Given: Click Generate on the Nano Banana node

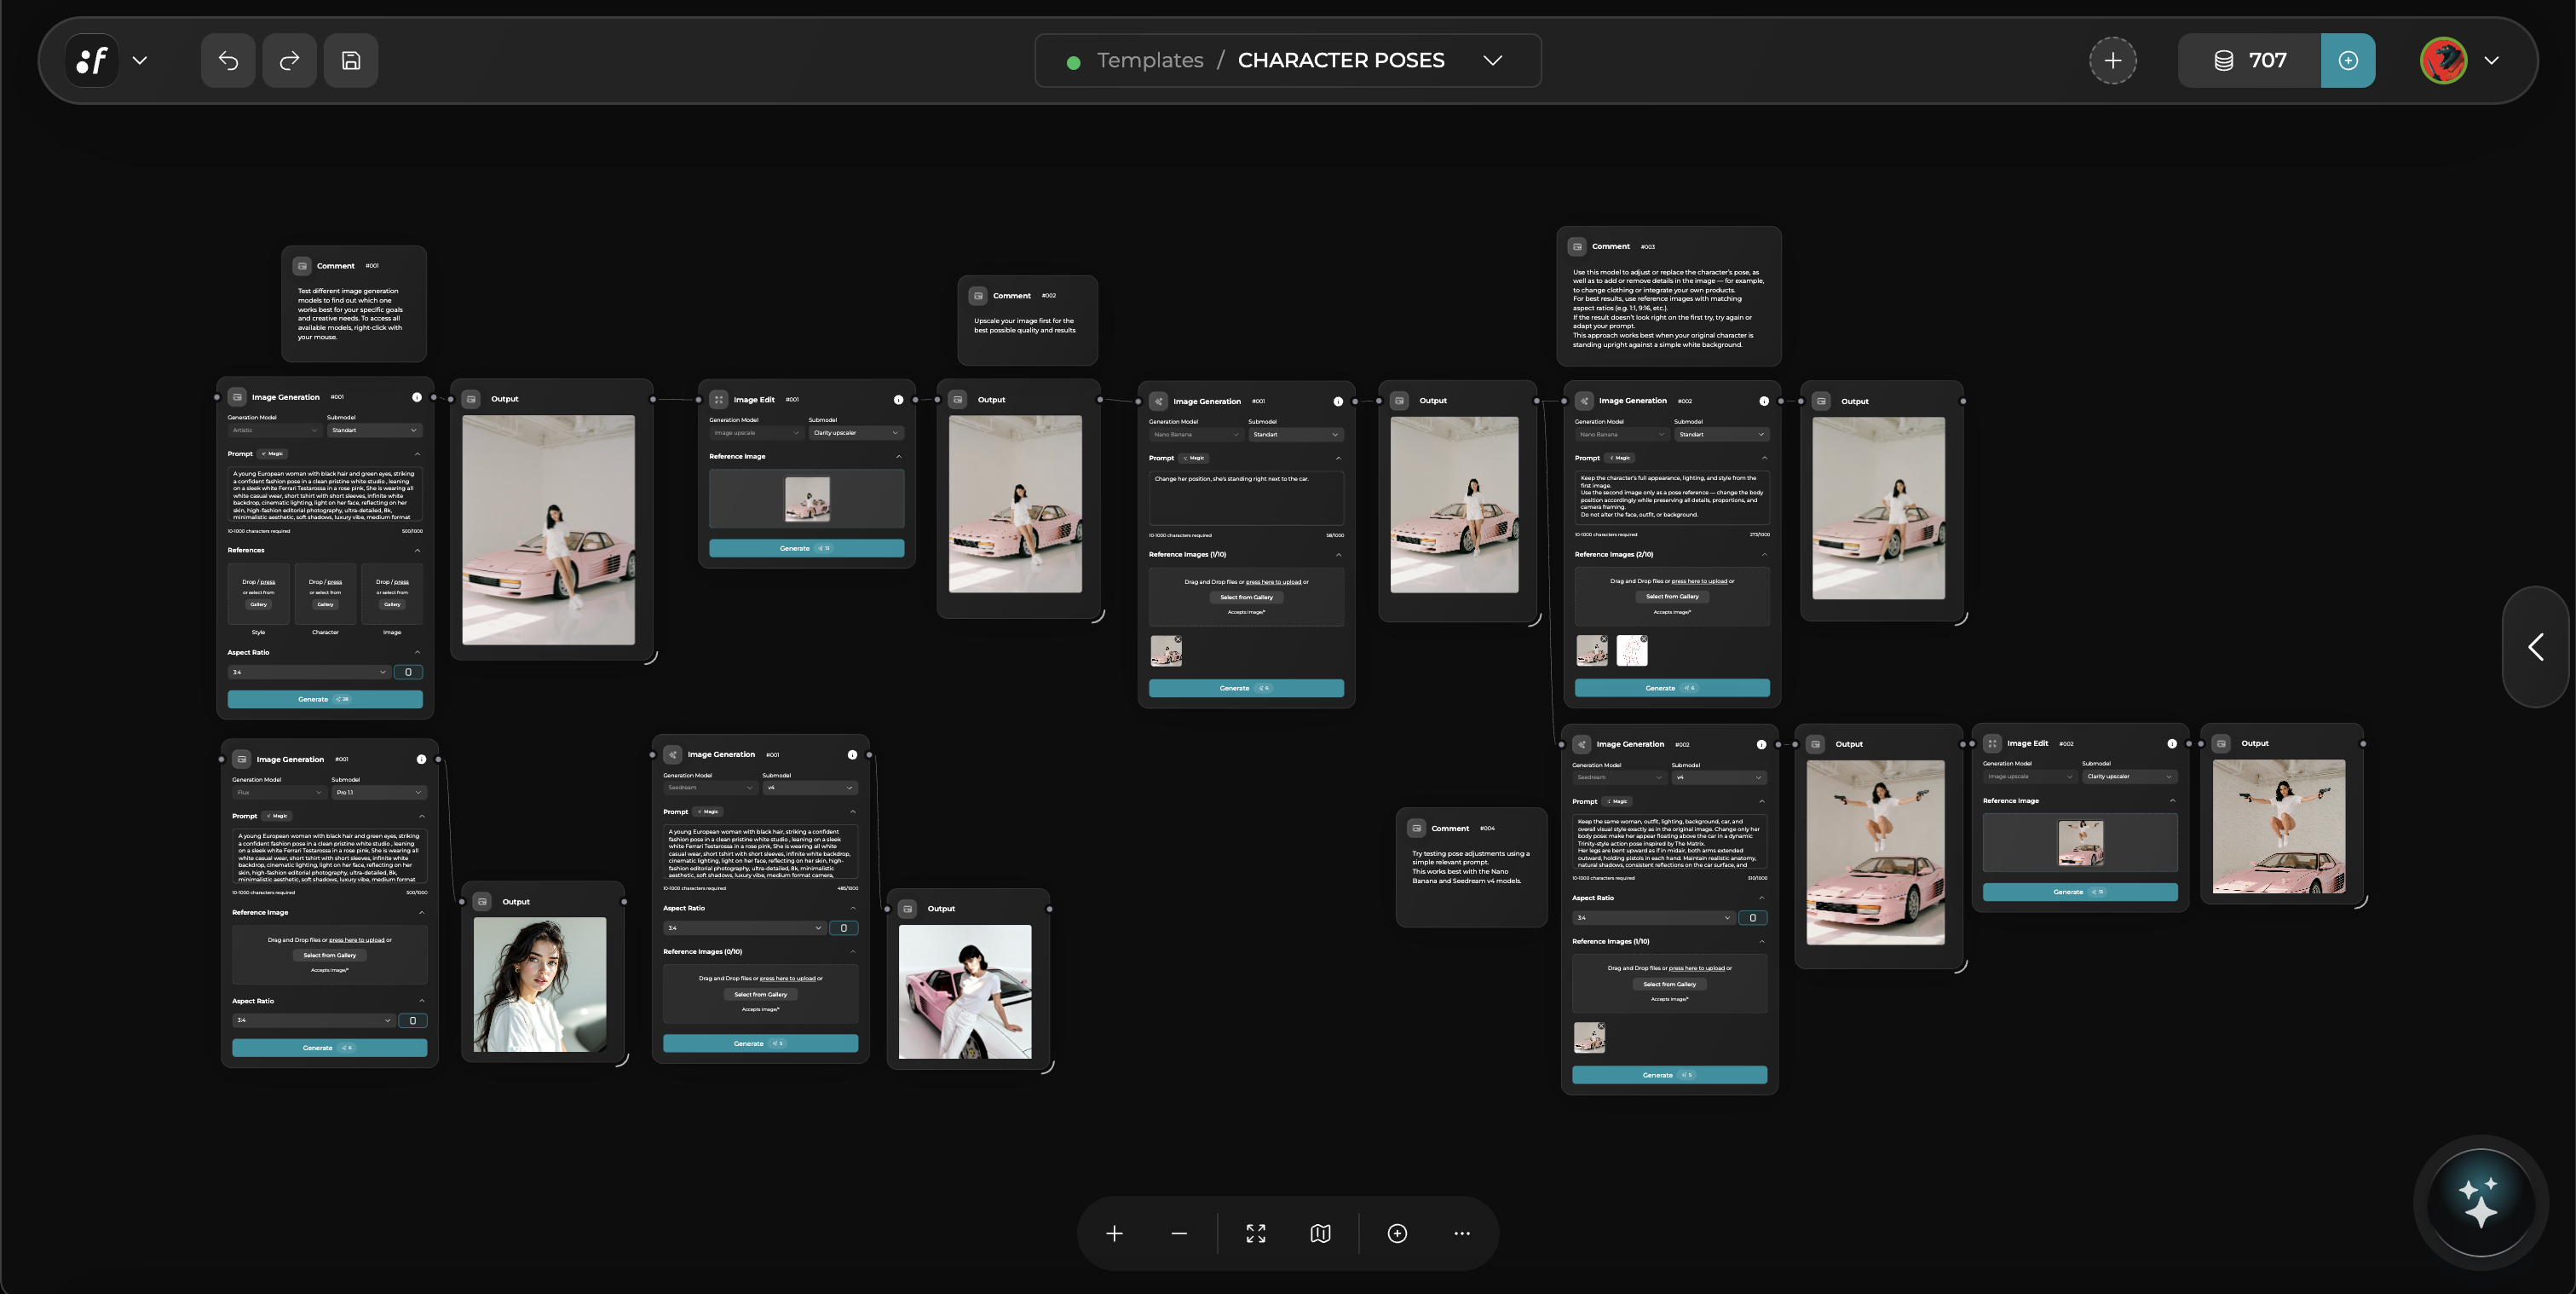Looking at the screenshot, I should (1246, 688).
